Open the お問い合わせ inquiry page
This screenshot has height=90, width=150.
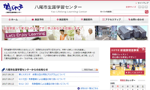pos(136,20)
